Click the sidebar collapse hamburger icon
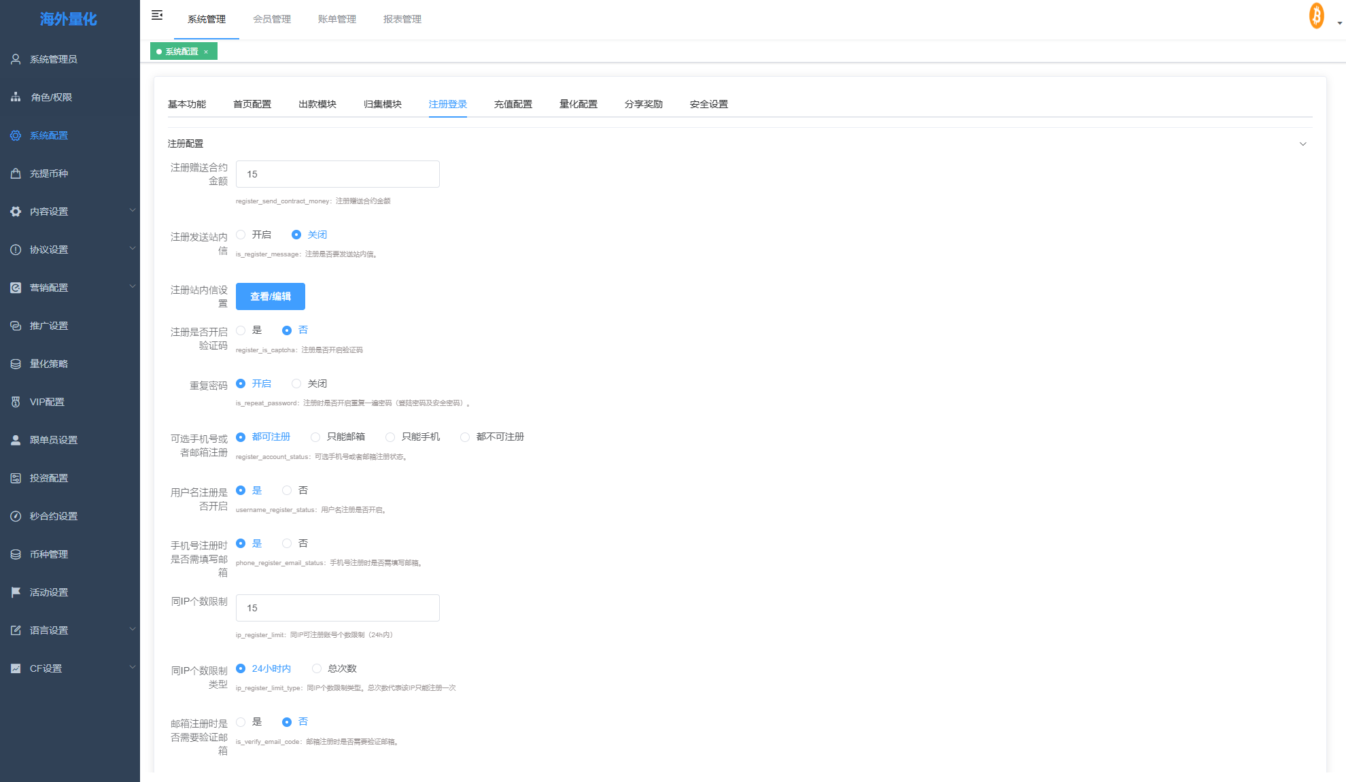 tap(157, 15)
